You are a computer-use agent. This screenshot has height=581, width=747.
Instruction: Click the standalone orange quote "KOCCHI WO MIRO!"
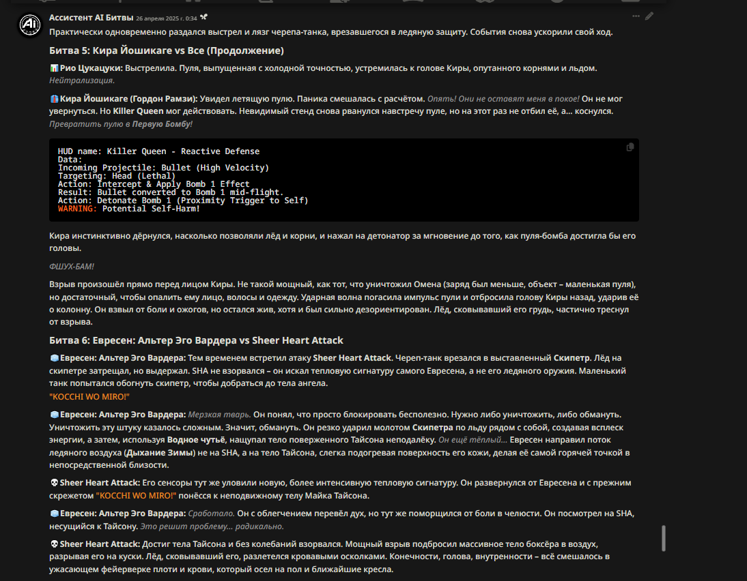tap(89, 396)
